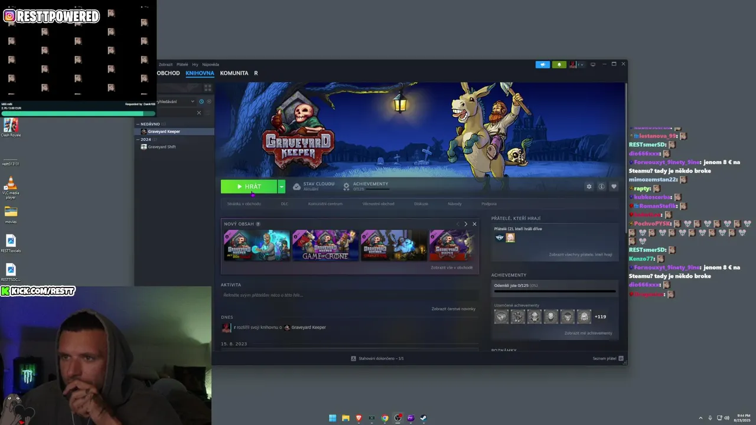Show game info icon
Image resolution: width=756 pixels, height=425 pixels.
pos(601,187)
